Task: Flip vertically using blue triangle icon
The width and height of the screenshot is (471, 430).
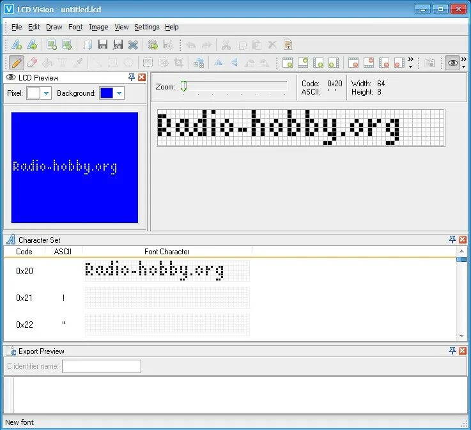Action: 234,63
